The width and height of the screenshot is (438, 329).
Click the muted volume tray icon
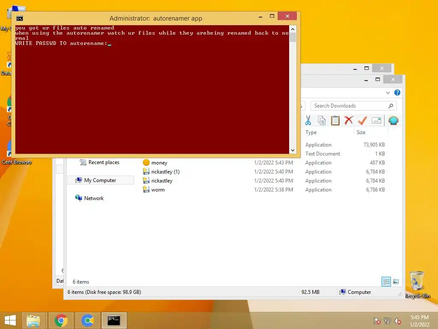coord(397,321)
